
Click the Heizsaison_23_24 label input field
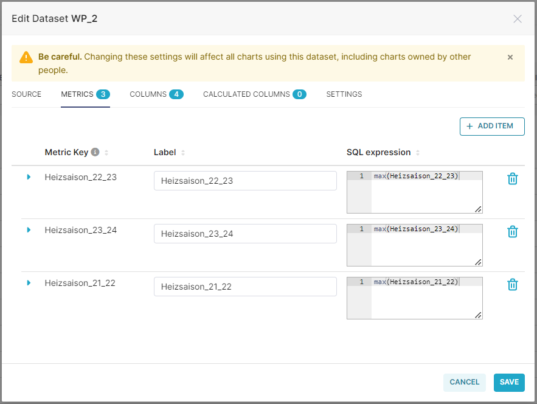pos(245,234)
